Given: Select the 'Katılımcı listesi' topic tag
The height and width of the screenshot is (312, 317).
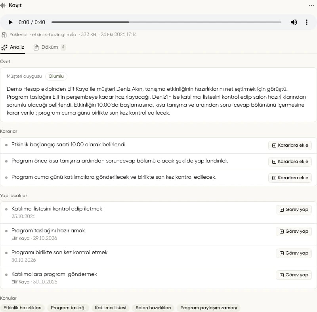Looking at the screenshot, I should [x=111, y=308].
